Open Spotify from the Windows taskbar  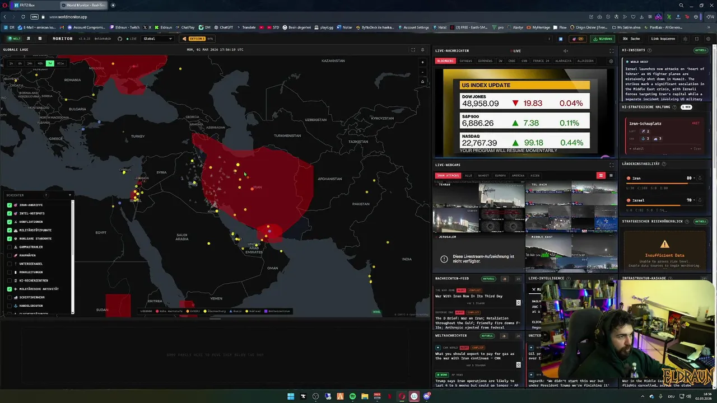[352, 396]
